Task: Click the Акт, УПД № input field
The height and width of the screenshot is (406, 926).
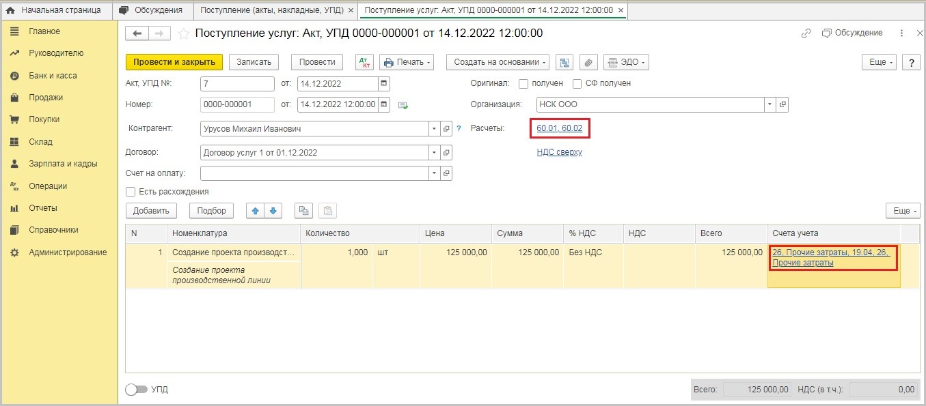Action: 237,84
